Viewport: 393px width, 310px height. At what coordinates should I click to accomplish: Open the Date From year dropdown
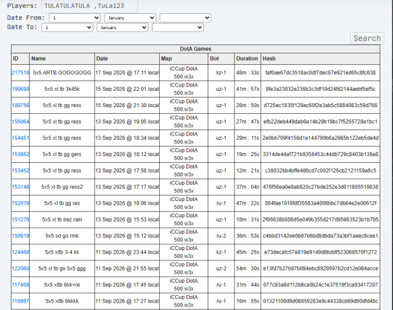click(x=185, y=18)
